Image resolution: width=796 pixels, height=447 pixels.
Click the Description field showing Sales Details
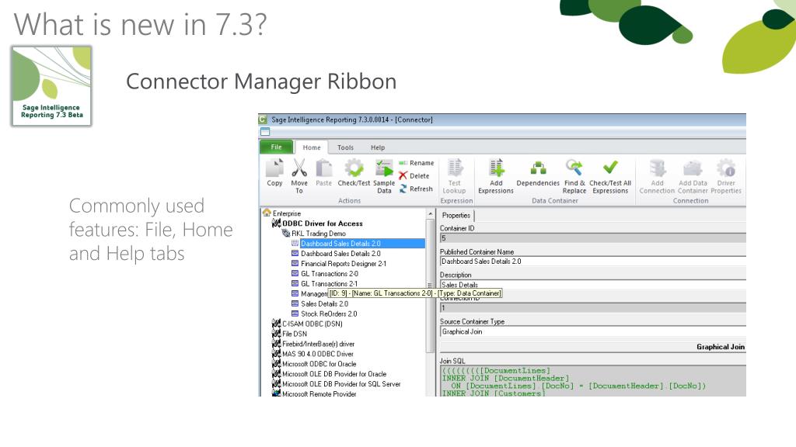click(x=592, y=284)
